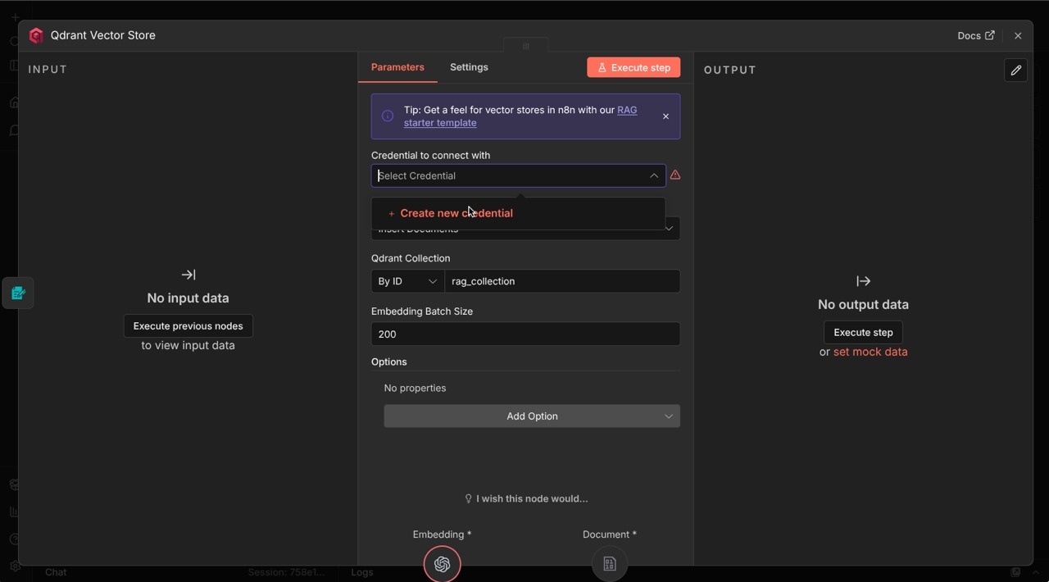Click the rag_collection input field
Viewport: 1049px width, 582px height.
click(x=562, y=281)
